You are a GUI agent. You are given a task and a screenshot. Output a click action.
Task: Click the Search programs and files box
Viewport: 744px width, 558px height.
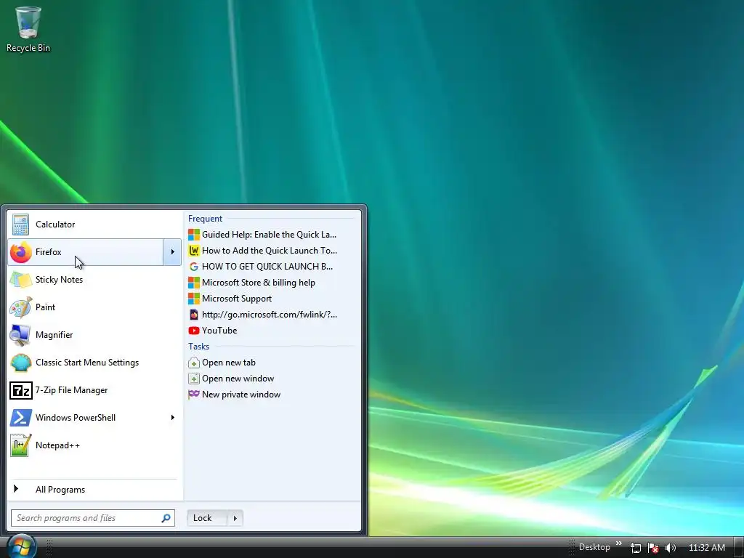point(93,518)
